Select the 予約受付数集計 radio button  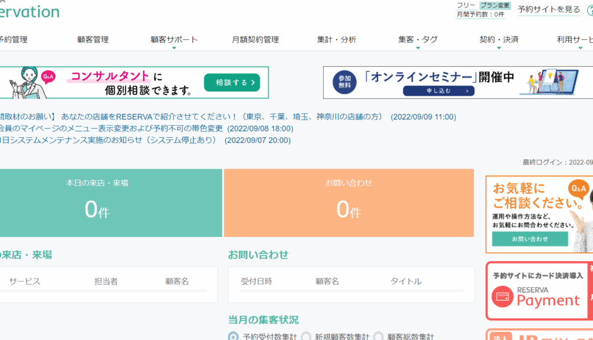[233, 337]
